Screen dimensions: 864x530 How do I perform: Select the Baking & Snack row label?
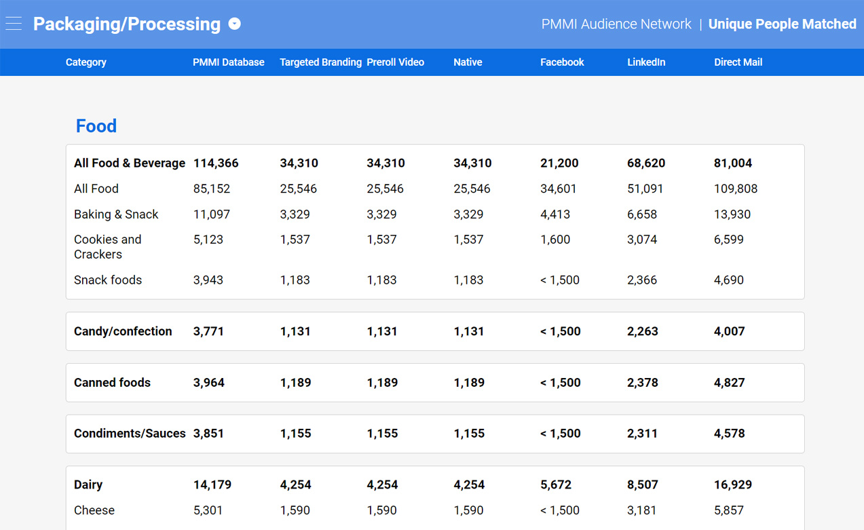pyautogui.click(x=116, y=214)
